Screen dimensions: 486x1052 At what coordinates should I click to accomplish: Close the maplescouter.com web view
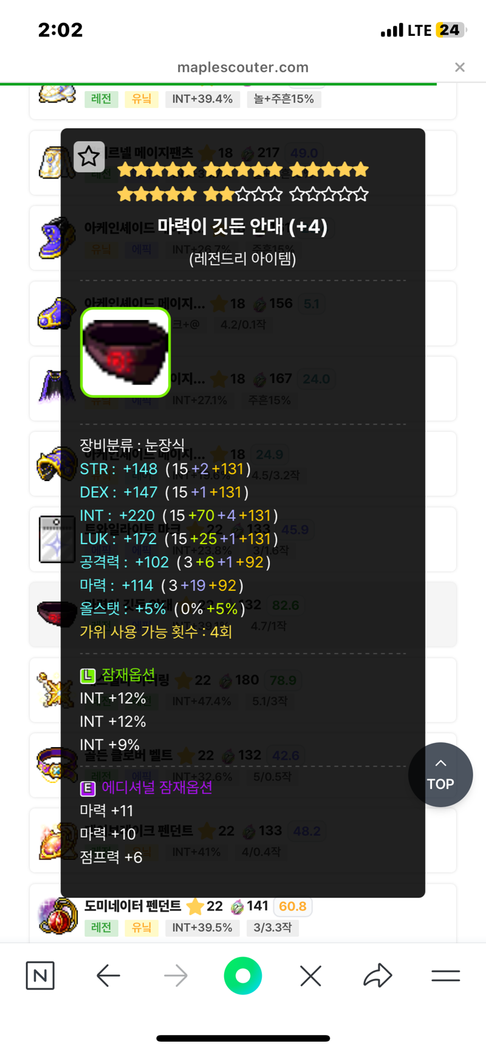[x=460, y=67]
